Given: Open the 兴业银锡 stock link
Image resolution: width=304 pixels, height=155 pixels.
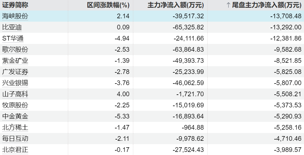Looking at the screenshot, I should 15,83.
